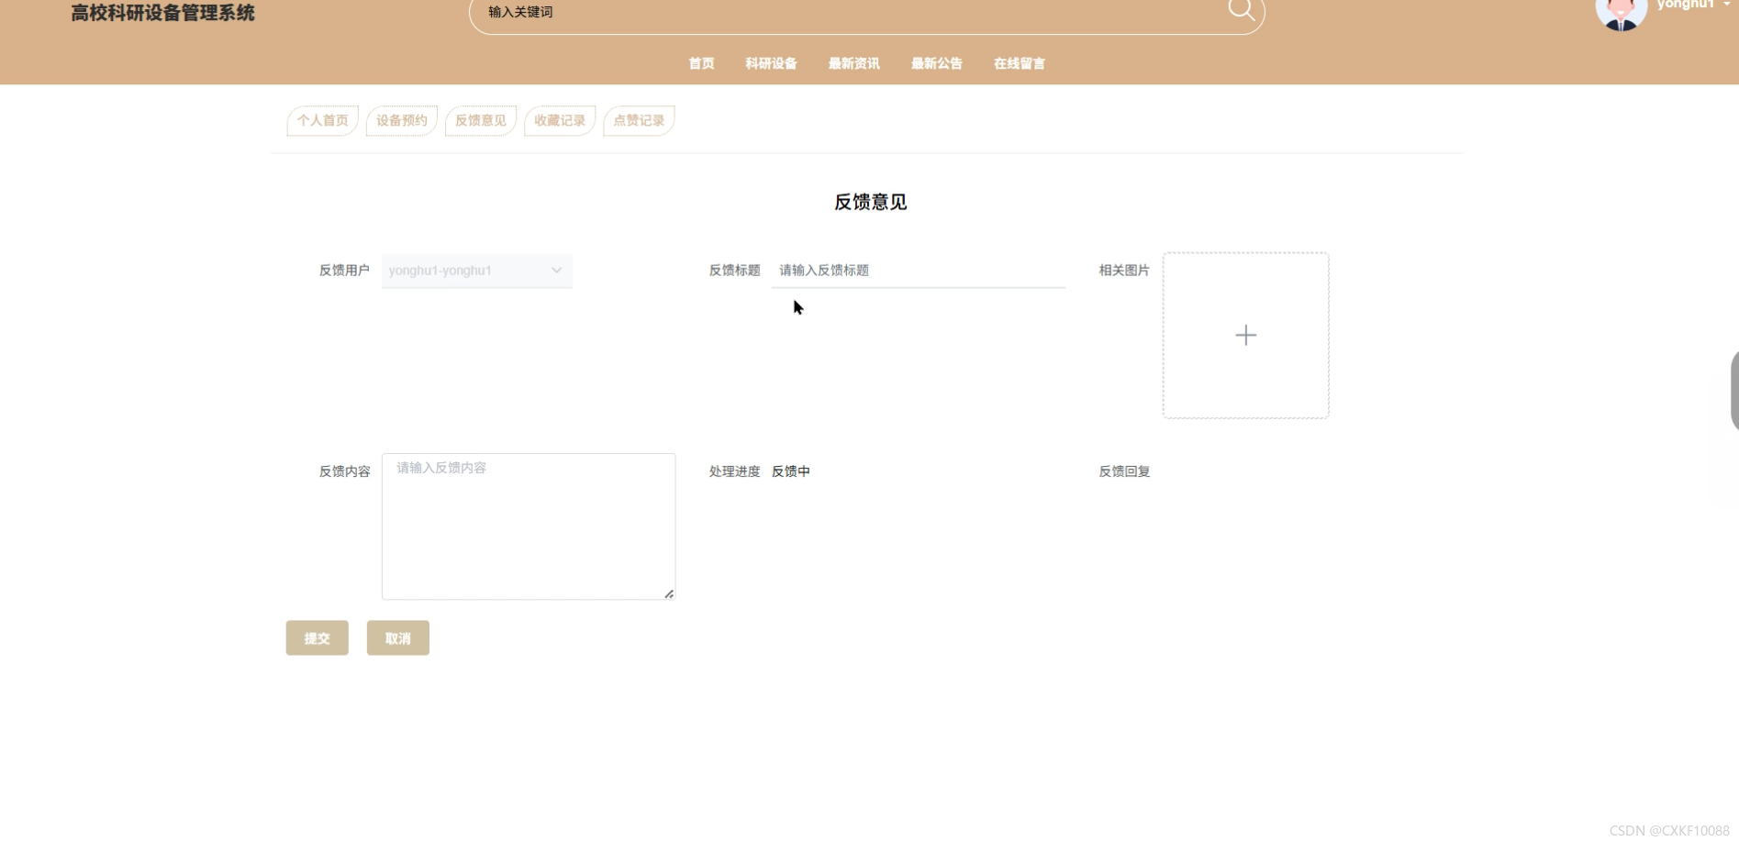Switch to the 设备预约 tab

click(401, 120)
